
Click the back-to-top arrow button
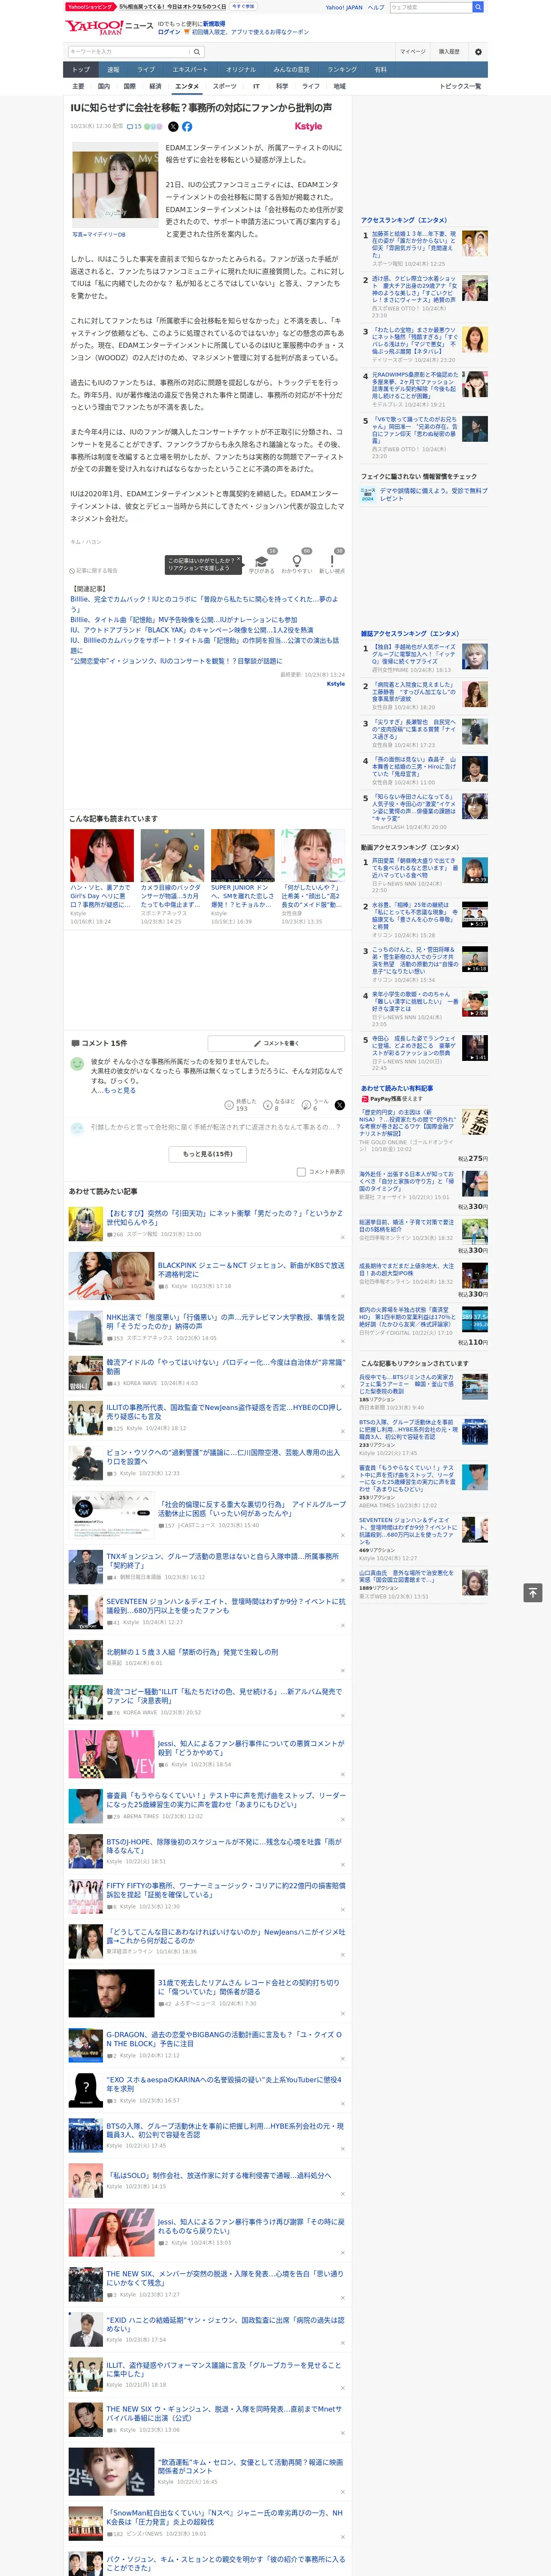pos(533,1593)
